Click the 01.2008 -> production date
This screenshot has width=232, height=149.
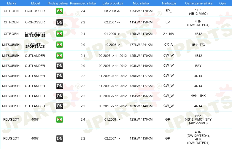point(112,119)
